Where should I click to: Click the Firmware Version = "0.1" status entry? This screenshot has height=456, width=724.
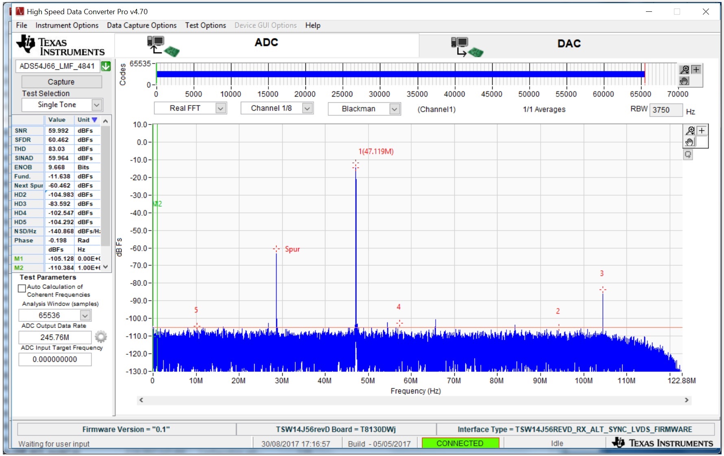126,429
